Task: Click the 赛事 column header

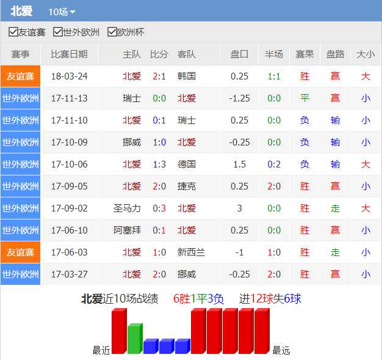Action: pos(20,54)
